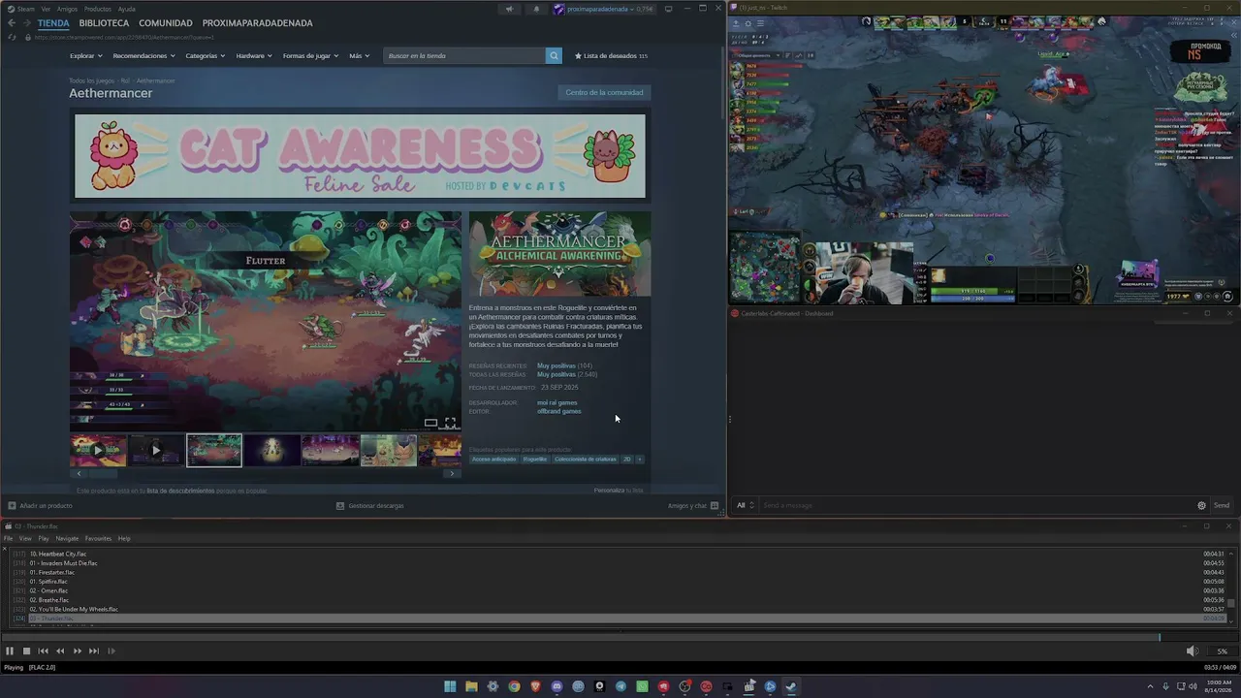1241x698 pixels.
Task: Open Telegram from the taskbar
Action: (x=620, y=686)
